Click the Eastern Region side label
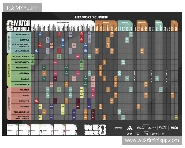Viewport: 185px width, 148px height. click(x=9, y=103)
